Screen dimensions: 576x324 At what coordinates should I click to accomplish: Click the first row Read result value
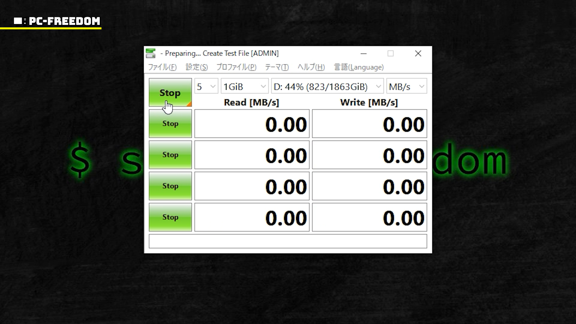pos(252,124)
